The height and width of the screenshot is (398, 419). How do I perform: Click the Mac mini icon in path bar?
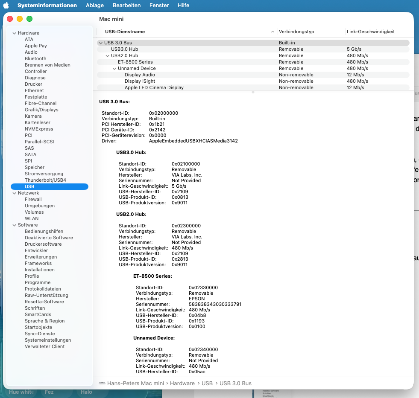click(102, 383)
